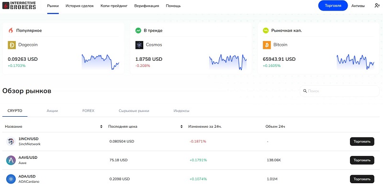Click the blue Торговля button
Viewport: 383px width, 187px height.
coord(333,6)
